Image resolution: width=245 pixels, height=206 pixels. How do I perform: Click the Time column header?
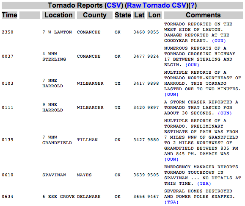(x=9, y=15)
